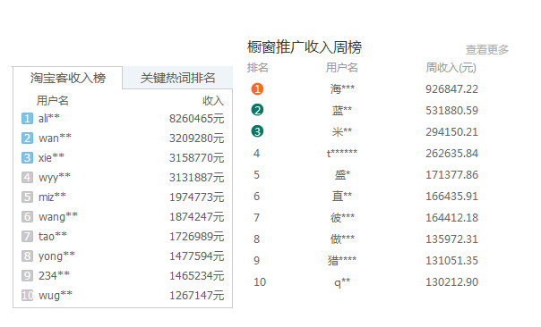Select rank 10 badge beside wug**
541x327 pixels.
(x=27, y=295)
